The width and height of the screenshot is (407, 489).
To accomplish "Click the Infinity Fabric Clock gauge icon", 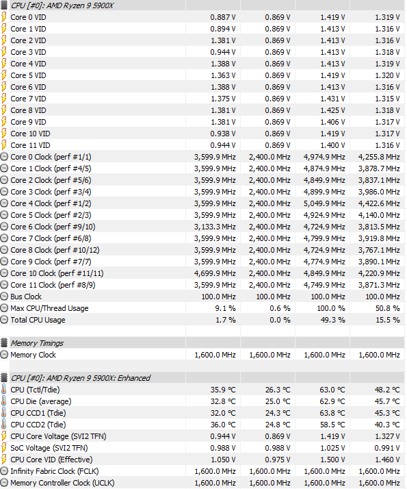I will (x=4, y=471).
